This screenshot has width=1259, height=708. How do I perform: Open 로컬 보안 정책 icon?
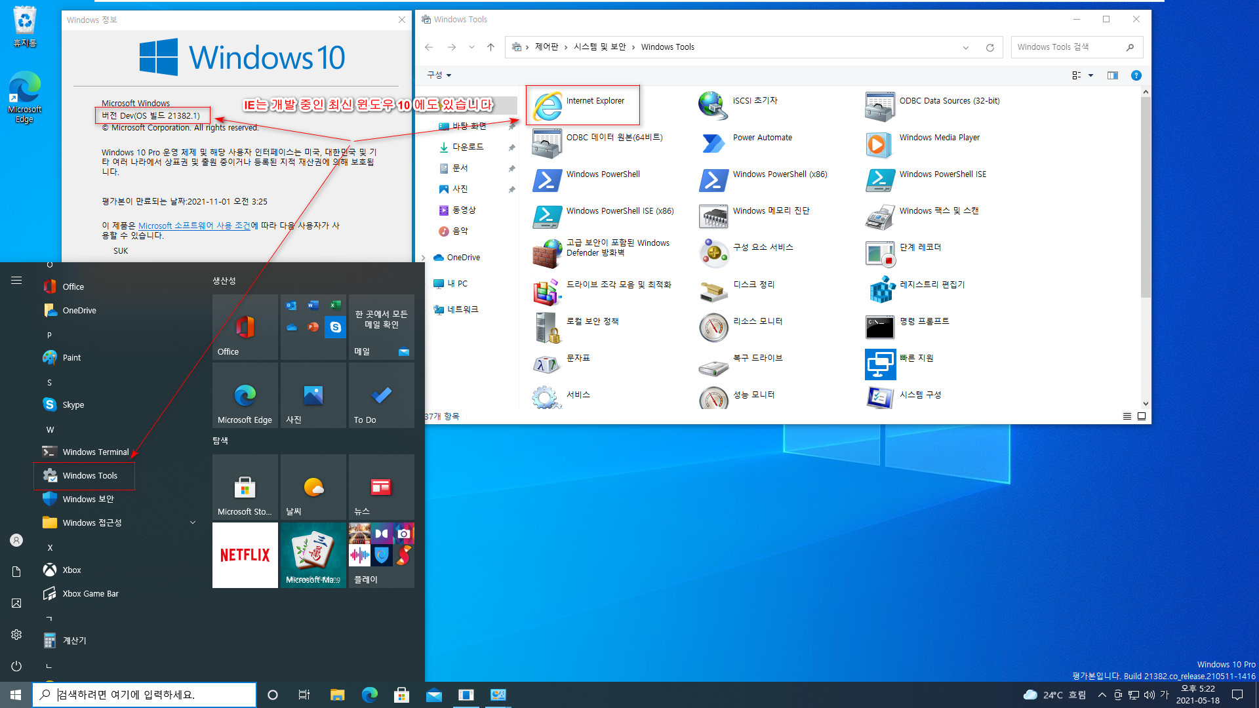[548, 326]
